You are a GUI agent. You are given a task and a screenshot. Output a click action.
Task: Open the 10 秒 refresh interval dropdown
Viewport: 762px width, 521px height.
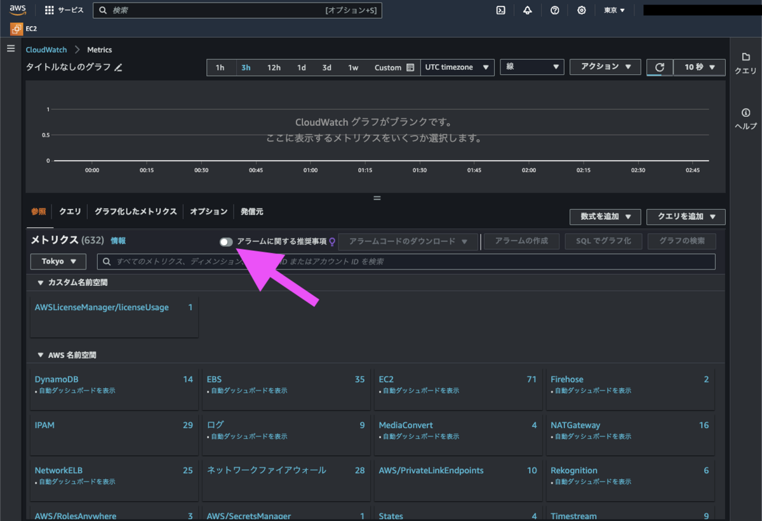point(700,67)
